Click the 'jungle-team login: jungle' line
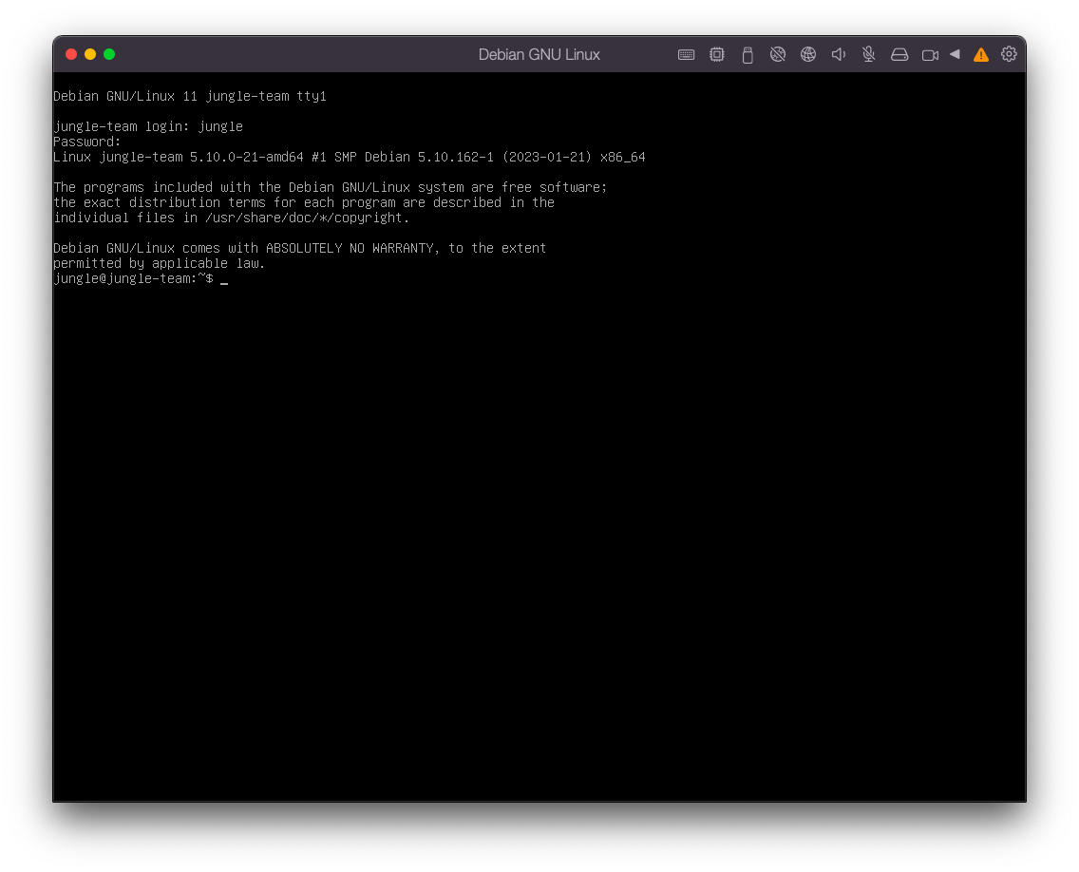Screen dimensions: 1079x872 [148, 126]
